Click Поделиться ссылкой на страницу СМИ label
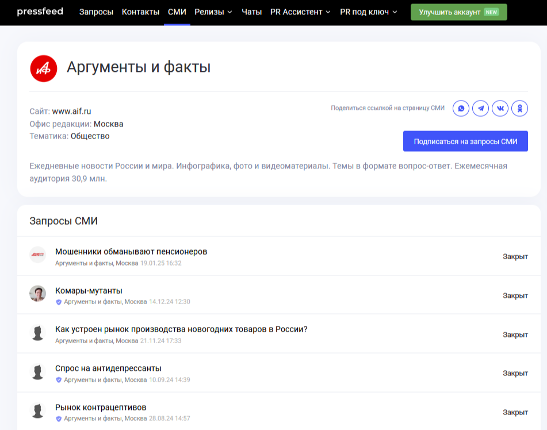Image resolution: width=547 pixels, height=430 pixels. coord(388,108)
